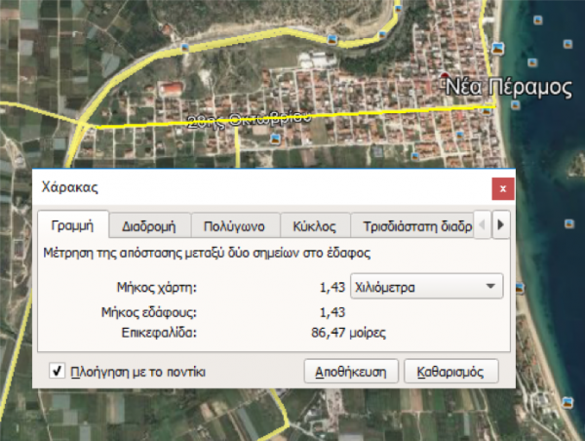This screenshot has height=441, width=585.
Task: Toggle the Πλοήγηση με το ποντίκι checkbox
Action: coord(58,371)
